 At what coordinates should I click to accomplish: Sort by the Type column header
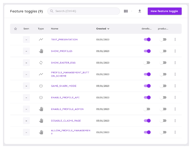[41, 29]
